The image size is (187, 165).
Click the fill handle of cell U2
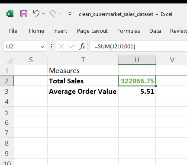(x=155, y=86)
